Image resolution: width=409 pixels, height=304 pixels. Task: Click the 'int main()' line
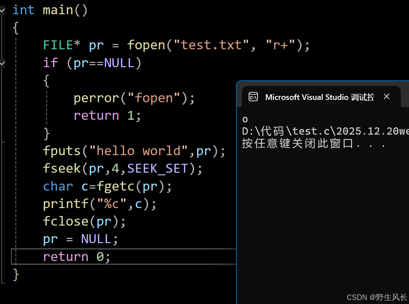50,10
